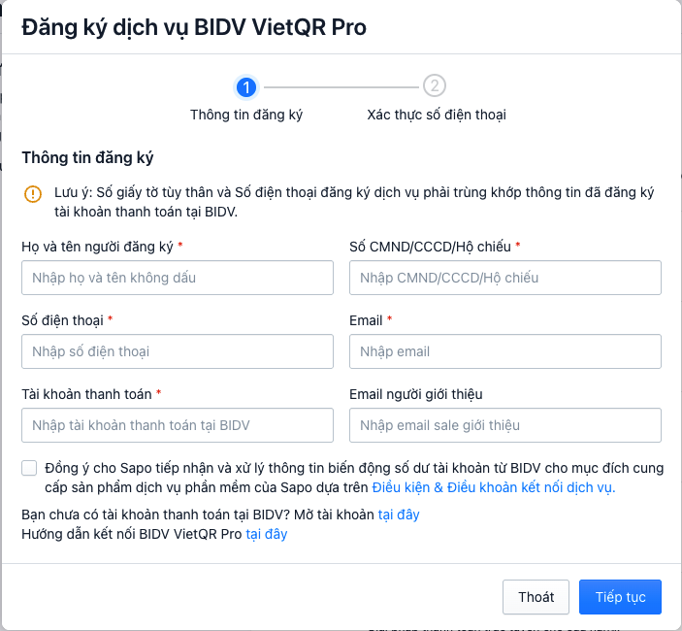This screenshot has height=631, width=682.
Task: Click the blue 'Tiếp tục' button
Action: pyautogui.click(x=620, y=597)
